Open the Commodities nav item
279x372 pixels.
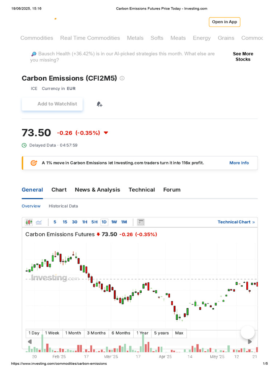tap(37, 38)
